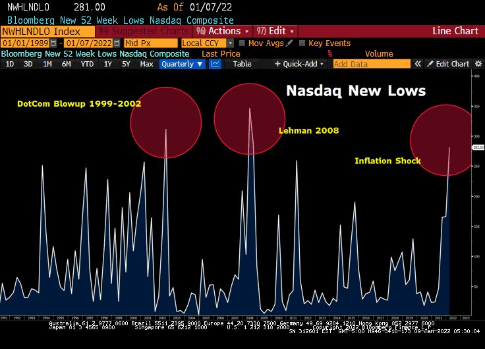The height and width of the screenshot is (349, 485).
Task: Open chart settings gear icon
Action: [478, 64]
